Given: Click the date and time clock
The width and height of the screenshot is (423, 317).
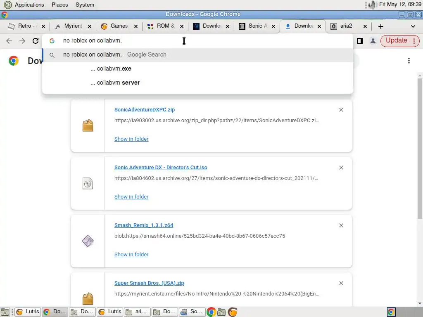Looking at the screenshot, I should point(400,4).
